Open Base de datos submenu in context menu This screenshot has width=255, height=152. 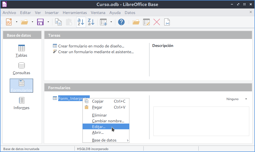(x=104, y=140)
